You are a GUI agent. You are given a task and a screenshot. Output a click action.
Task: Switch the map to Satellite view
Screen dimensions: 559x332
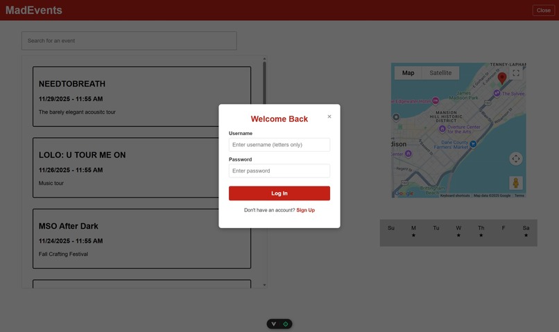(x=440, y=73)
